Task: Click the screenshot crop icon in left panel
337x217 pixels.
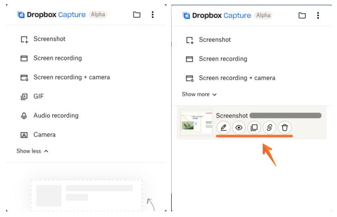Action: 24,40
